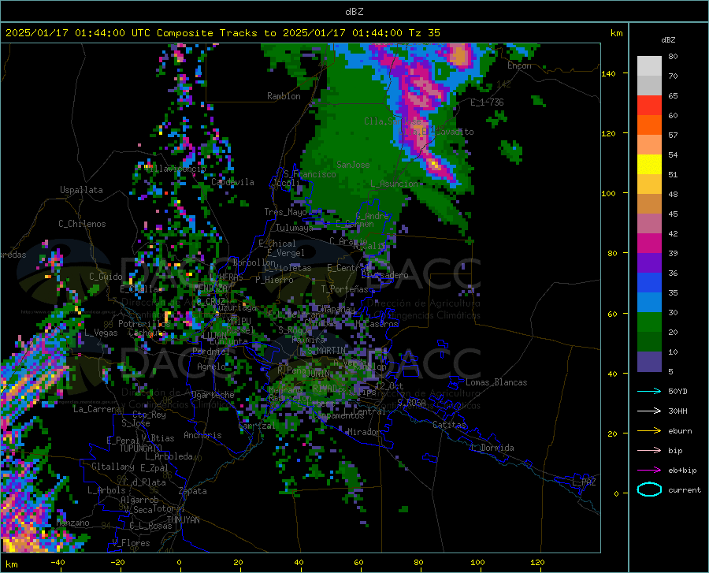Click the magenta eb+bip arrow legend icon

click(x=649, y=471)
